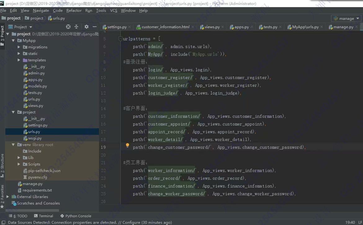Click the Project tree horizontal scrollbar
Image resolution: width=363 pixels, height=225 pixels.
coord(32,210)
